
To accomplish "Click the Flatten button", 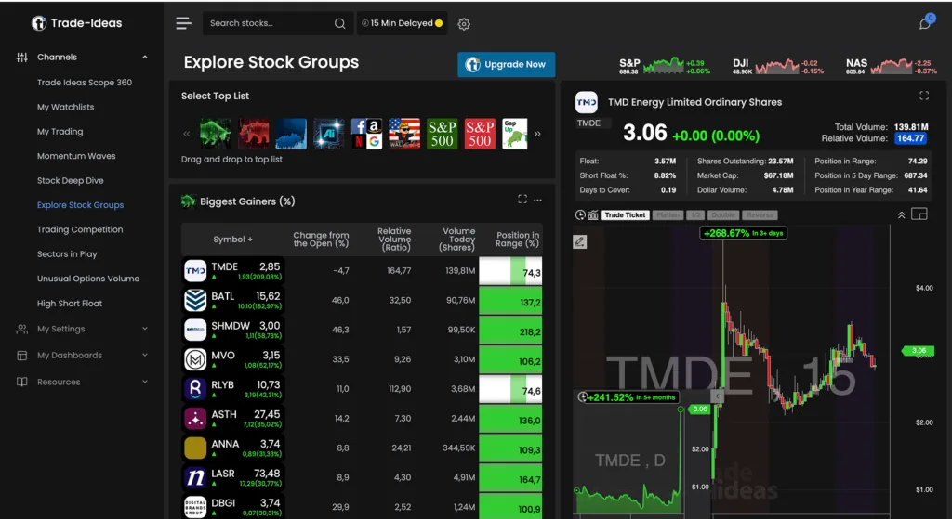I will [668, 215].
